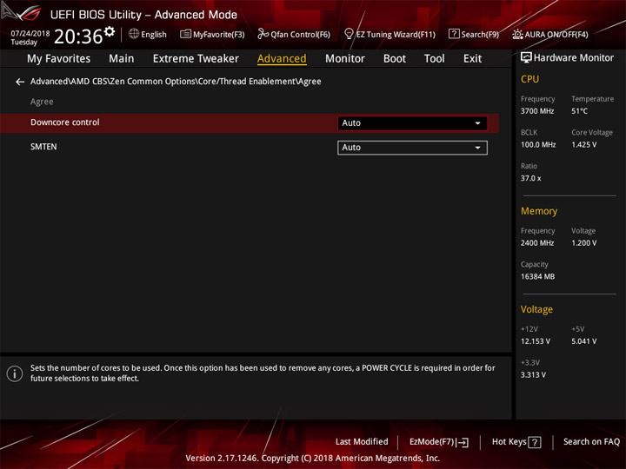Click the +12V reading 12.153 V
The height and width of the screenshot is (469, 626).
tap(536, 341)
